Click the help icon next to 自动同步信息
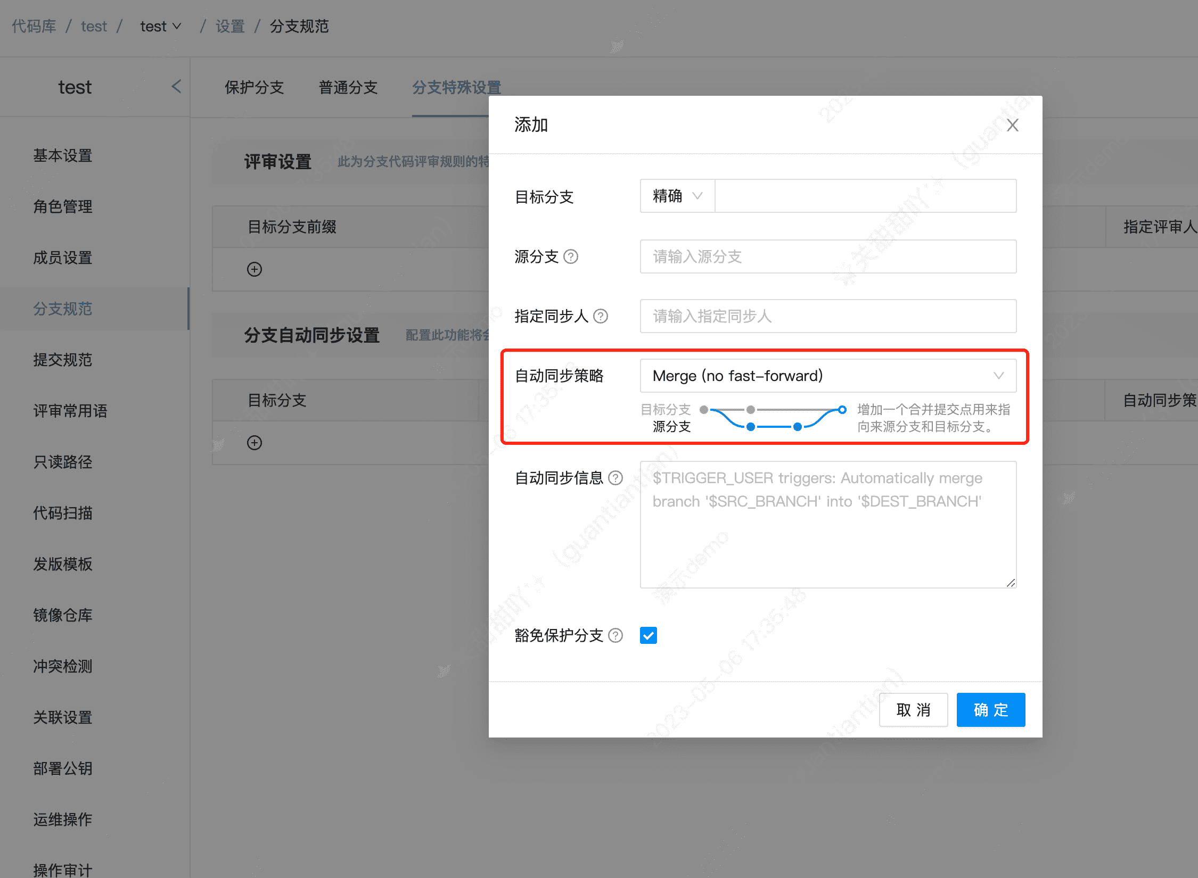This screenshot has width=1198, height=878. pos(616,478)
